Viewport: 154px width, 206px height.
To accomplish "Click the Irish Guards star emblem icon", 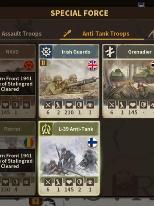I will (46, 52).
